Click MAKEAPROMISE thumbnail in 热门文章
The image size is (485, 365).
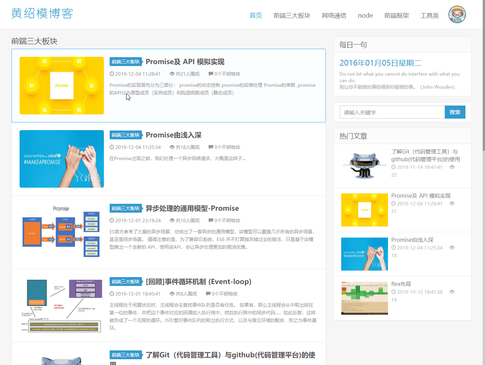365,254
